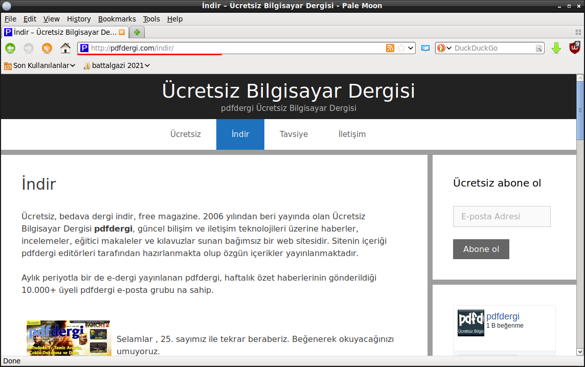Click the site identity P icon
The height and width of the screenshot is (367, 585).
pyautogui.click(x=84, y=48)
